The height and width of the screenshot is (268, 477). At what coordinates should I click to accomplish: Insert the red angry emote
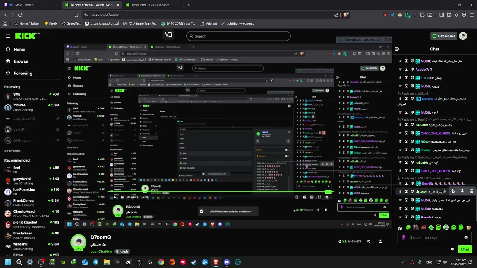pyautogui.click(x=423, y=227)
